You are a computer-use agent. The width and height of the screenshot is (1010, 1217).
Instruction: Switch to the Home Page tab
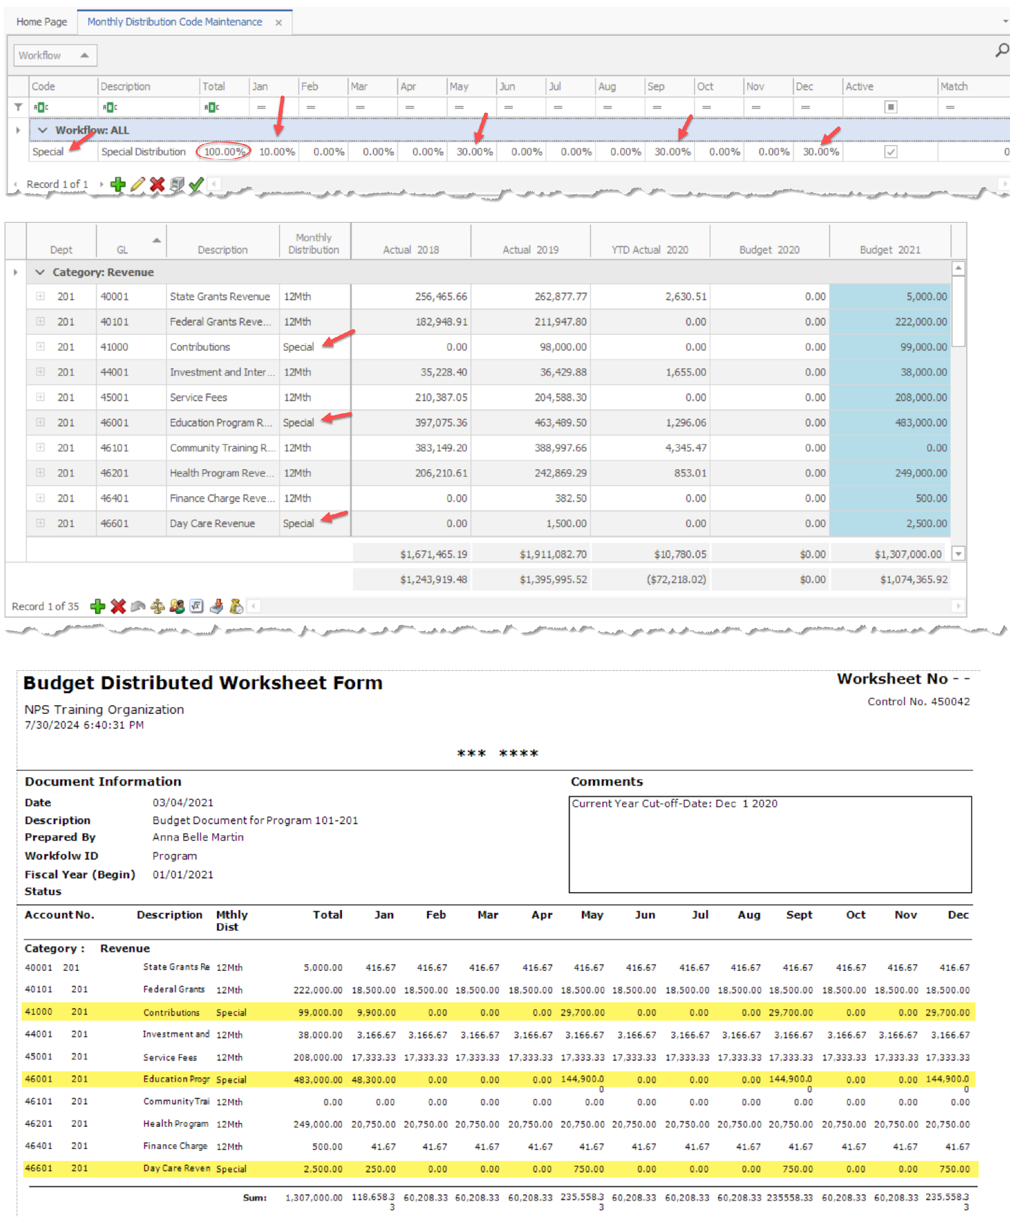[41, 22]
